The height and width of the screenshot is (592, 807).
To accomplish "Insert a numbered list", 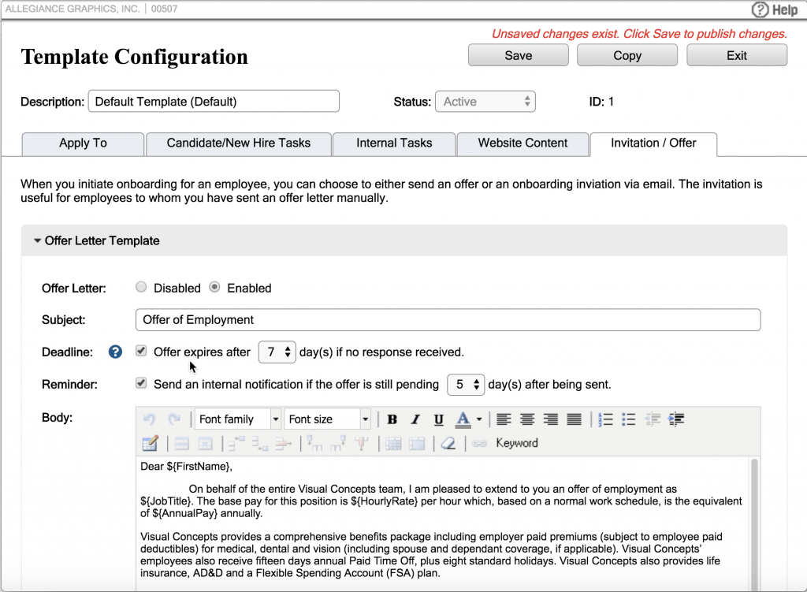I will pyautogui.click(x=605, y=419).
